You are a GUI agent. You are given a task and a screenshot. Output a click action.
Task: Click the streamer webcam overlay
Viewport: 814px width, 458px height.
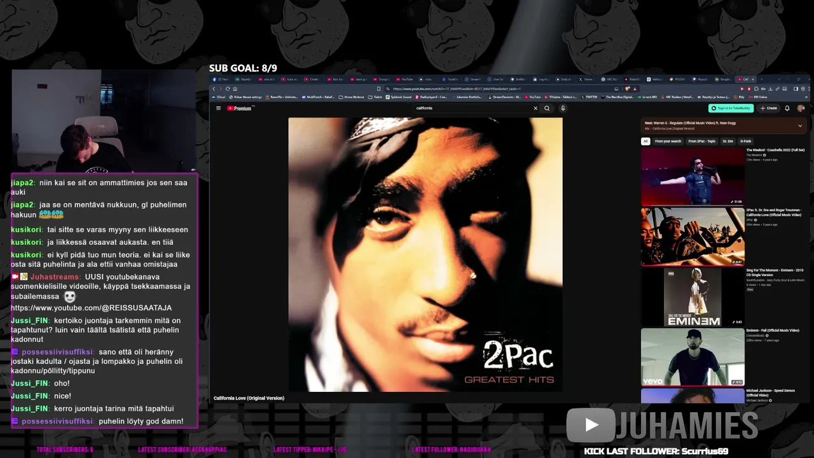pos(104,121)
